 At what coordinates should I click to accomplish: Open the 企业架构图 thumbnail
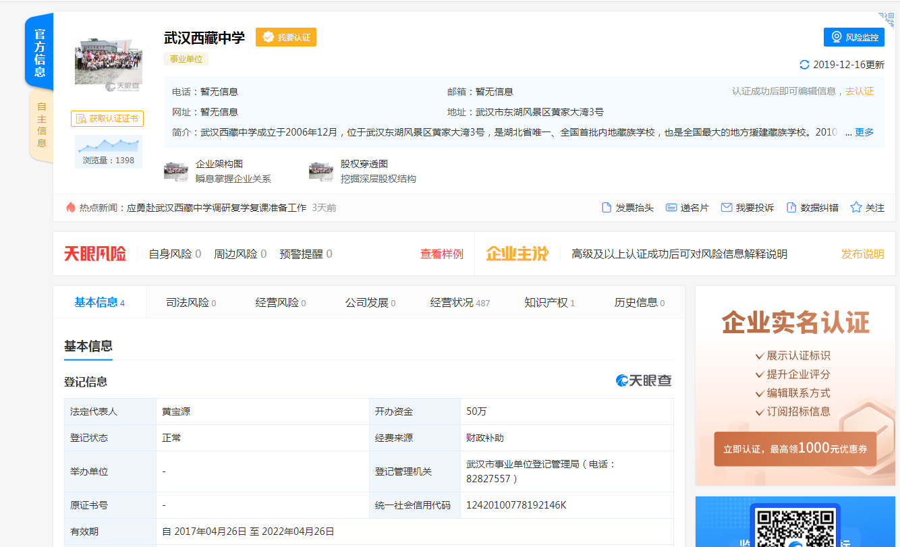point(176,171)
